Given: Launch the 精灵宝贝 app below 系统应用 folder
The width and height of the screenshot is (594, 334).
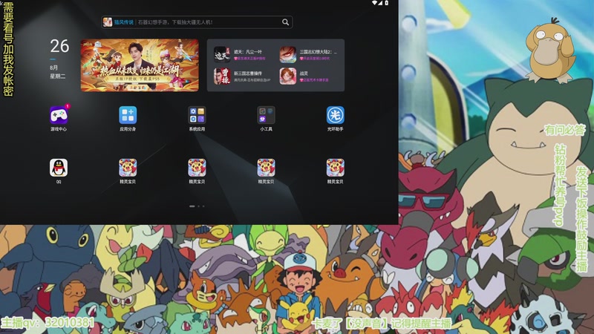Looking at the screenshot, I should click(x=197, y=168).
